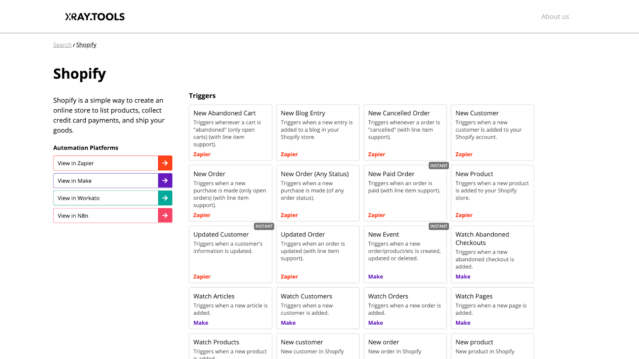Viewport: 639px width, 359px height.
Task: Open Watch Abandoned Checkouts trigger
Action: (492, 254)
